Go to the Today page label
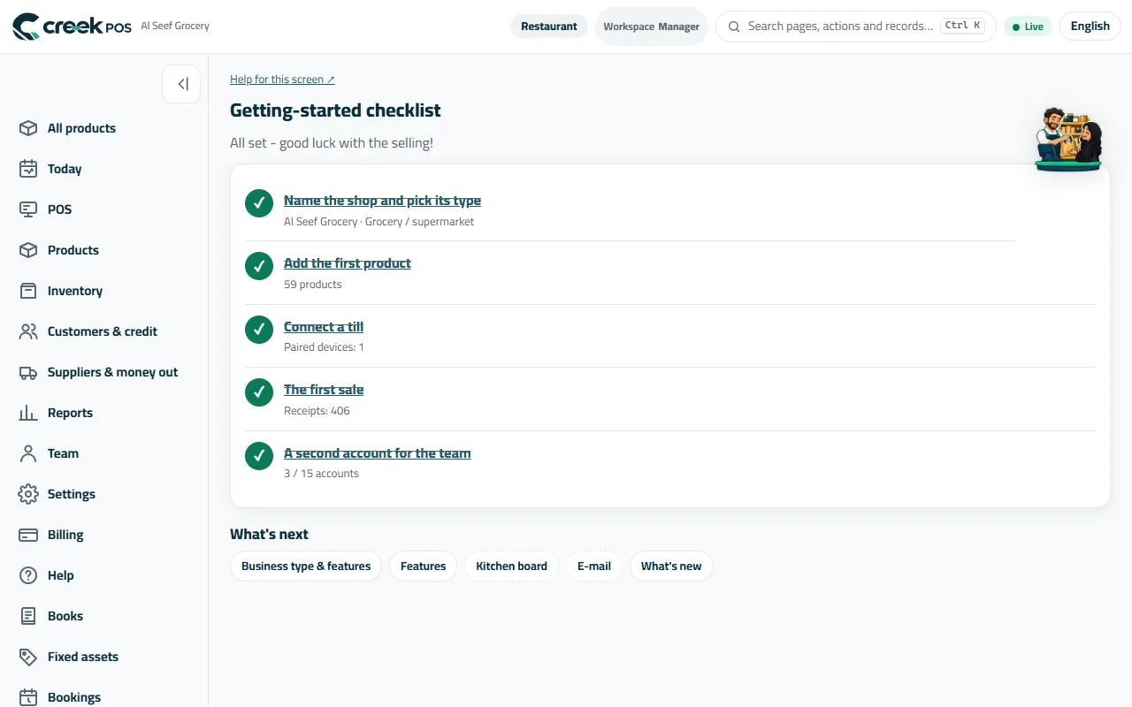Viewport: 1132px width, 707px height. click(x=65, y=169)
